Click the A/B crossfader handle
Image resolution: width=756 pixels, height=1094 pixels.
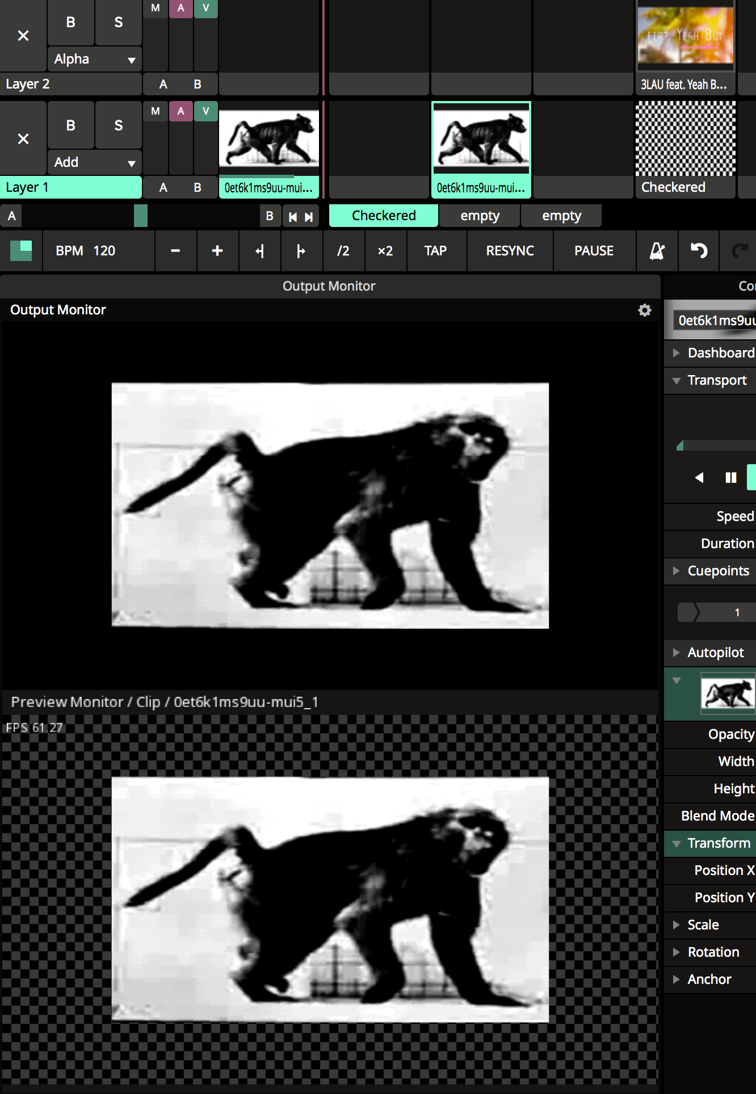141,216
